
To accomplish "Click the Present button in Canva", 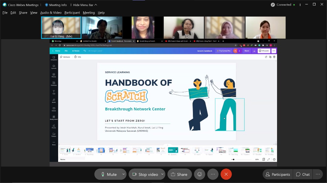I will (264, 51).
